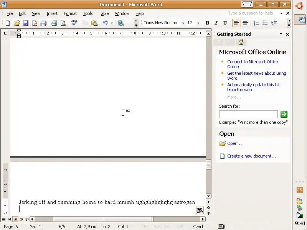Image resolution: width=307 pixels, height=230 pixels.
Task: Open the Insert menu
Action: tap(52, 13)
